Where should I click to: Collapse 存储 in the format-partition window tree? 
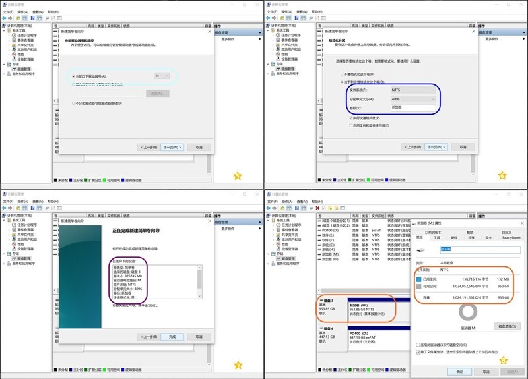pos(268,64)
